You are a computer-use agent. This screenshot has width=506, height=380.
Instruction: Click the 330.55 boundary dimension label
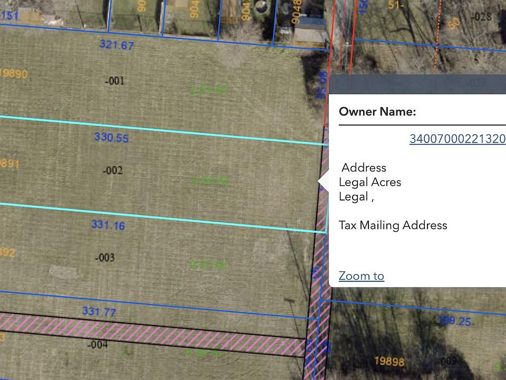[x=112, y=137]
